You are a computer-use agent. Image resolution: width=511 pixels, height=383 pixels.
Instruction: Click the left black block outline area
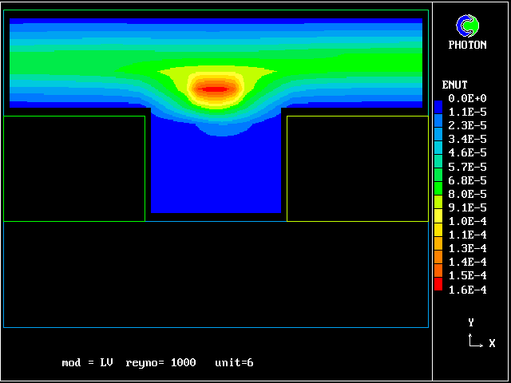tap(74, 168)
